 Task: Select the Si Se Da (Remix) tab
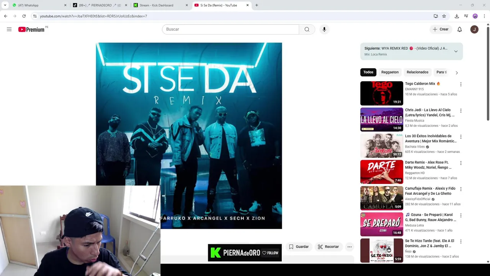(221, 5)
